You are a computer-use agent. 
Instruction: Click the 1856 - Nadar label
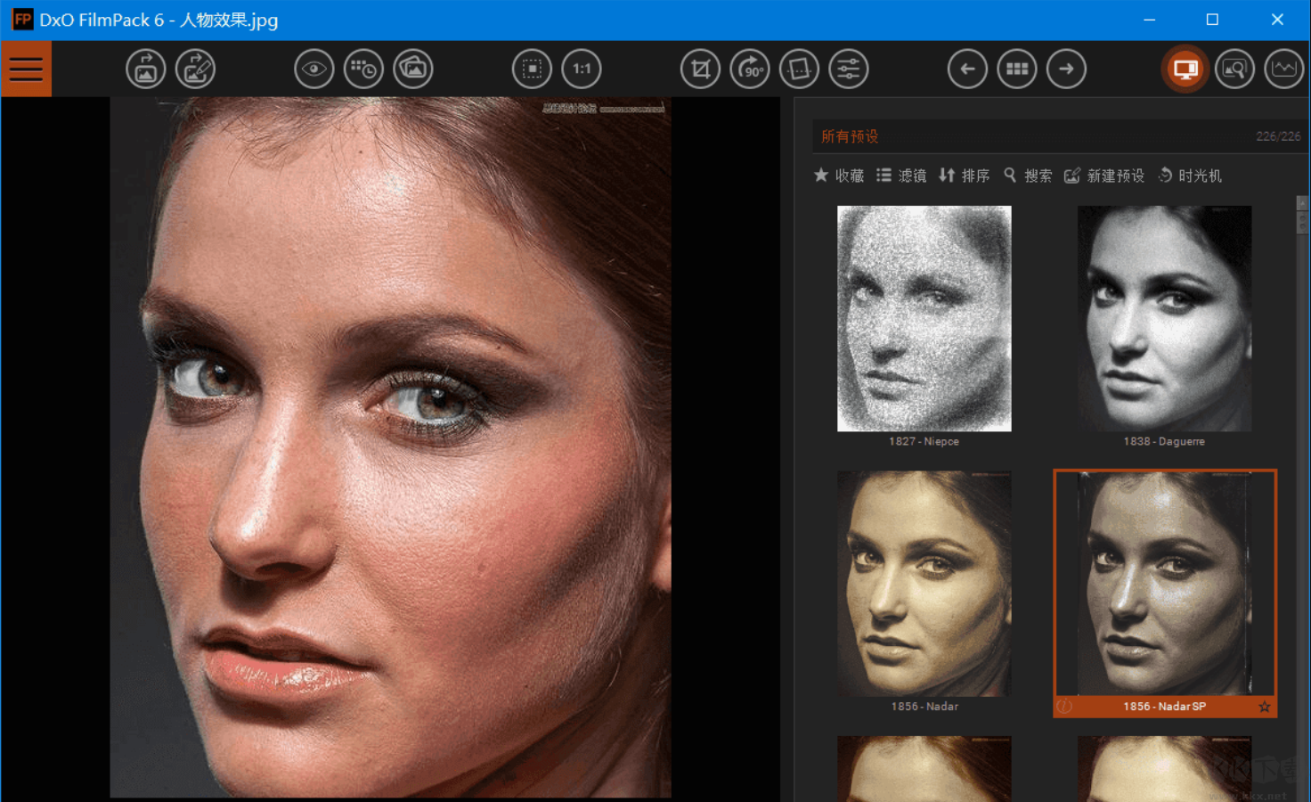(x=924, y=707)
